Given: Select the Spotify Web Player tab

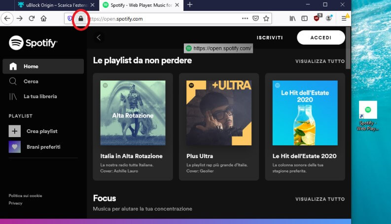Looking at the screenshot, I should 141,5.
